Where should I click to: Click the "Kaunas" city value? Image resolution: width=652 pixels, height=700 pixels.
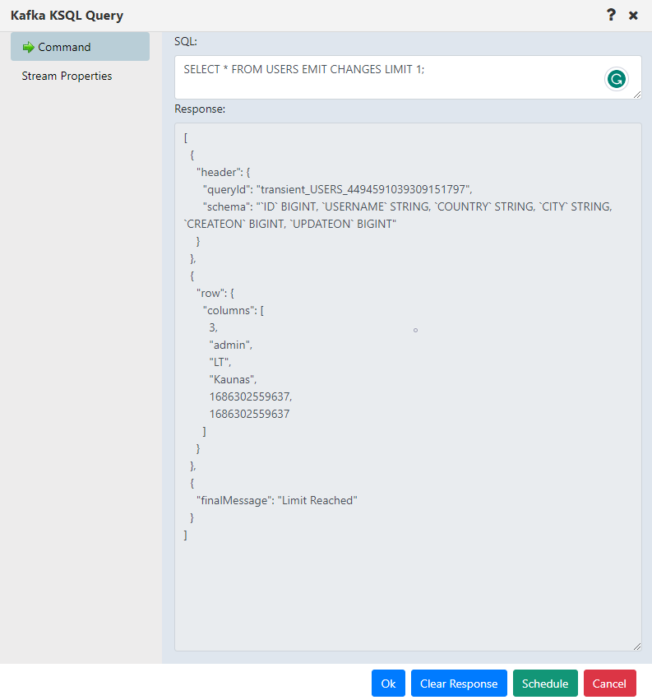[x=233, y=379]
